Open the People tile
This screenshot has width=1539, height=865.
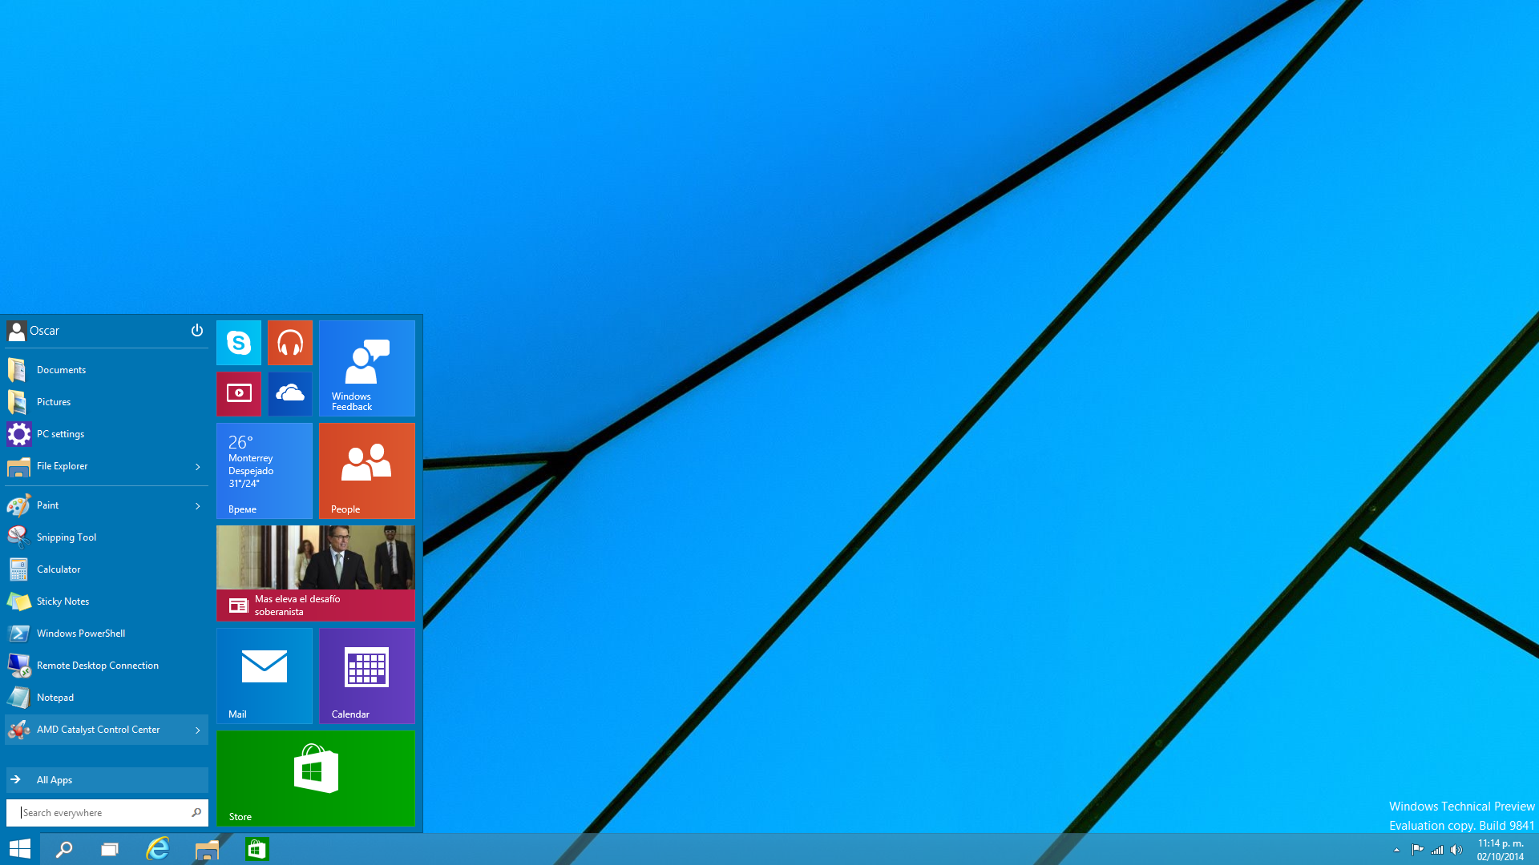(366, 470)
